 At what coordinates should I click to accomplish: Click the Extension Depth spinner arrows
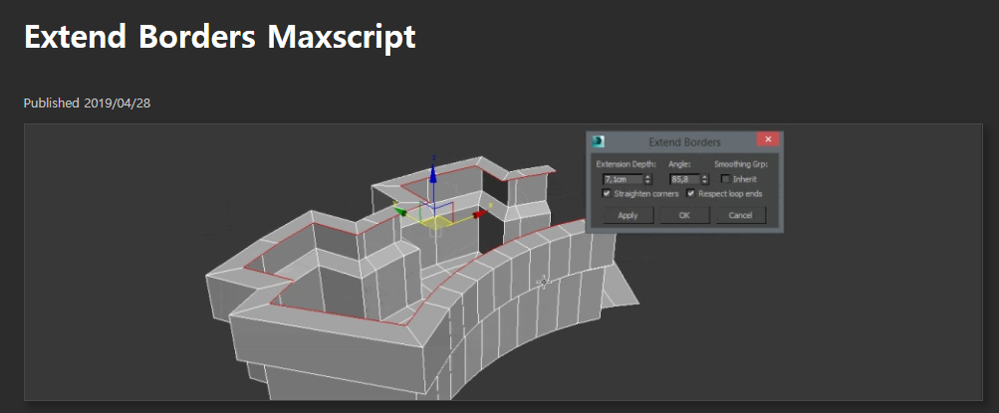coord(648,179)
